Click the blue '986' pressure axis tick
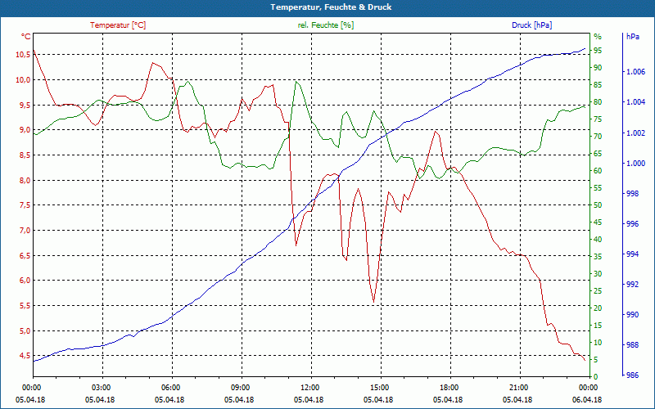Viewport: 655px width, 409px height. (633, 375)
